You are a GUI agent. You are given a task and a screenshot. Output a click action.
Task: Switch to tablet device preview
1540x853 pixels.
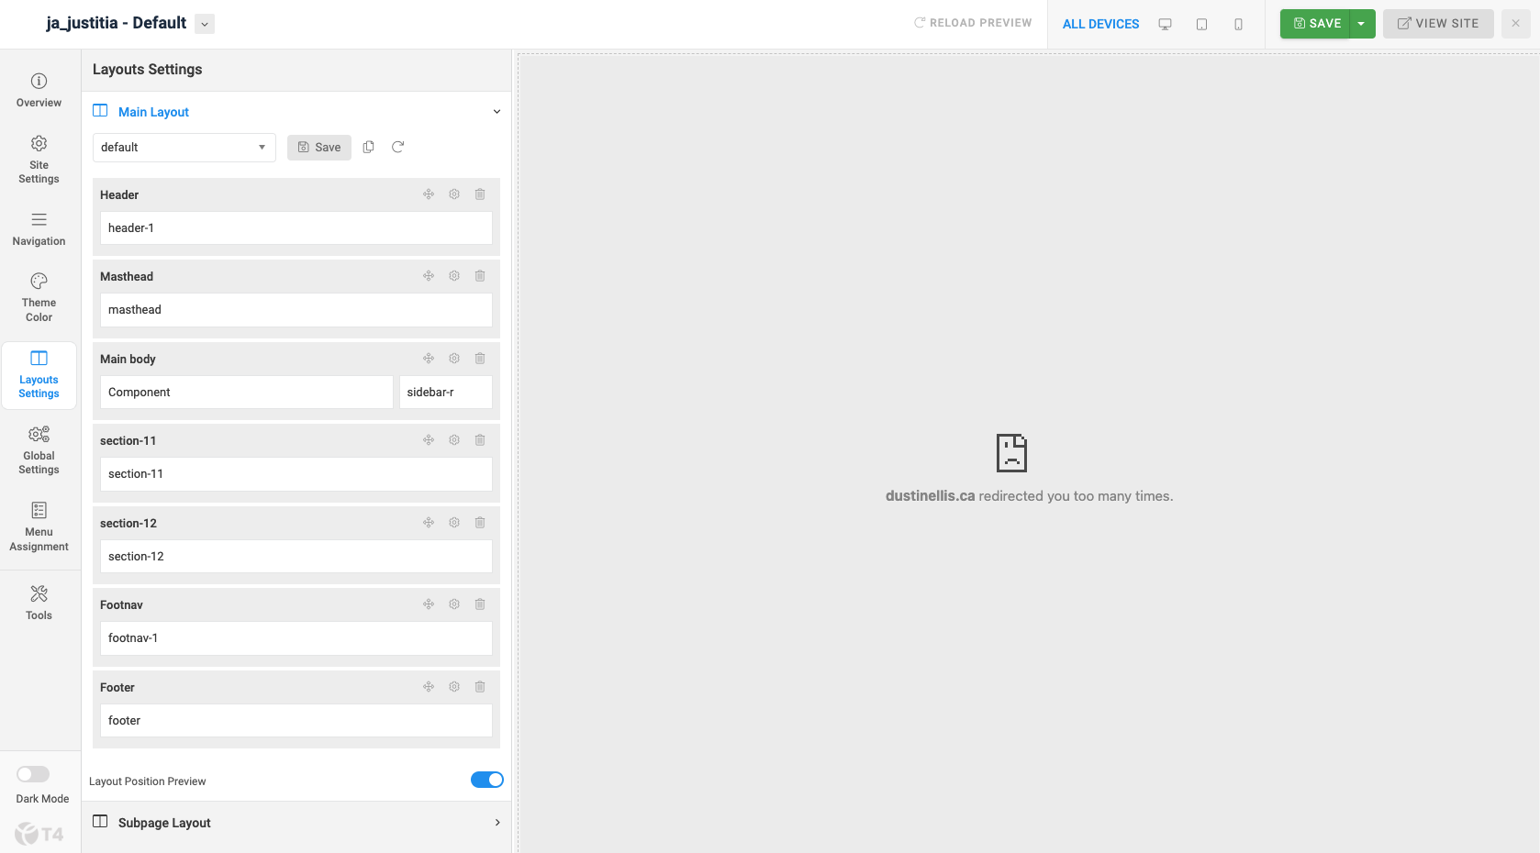tap(1201, 24)
